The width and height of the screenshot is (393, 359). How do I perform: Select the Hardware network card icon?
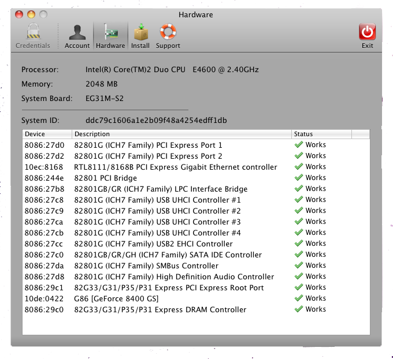pos(110,32)
